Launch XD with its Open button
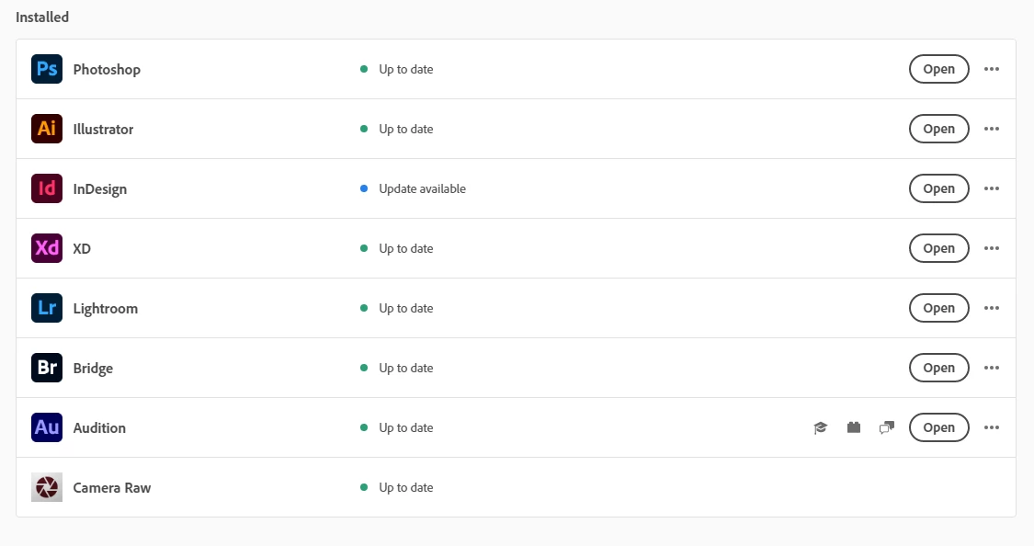This screenshot has height=546, width=1034. coord(939,248)
